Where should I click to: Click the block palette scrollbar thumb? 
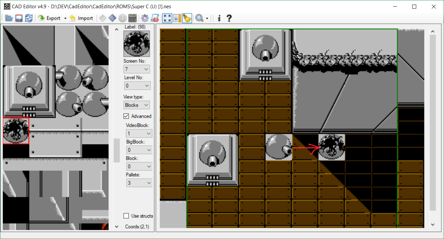[116, 150]
